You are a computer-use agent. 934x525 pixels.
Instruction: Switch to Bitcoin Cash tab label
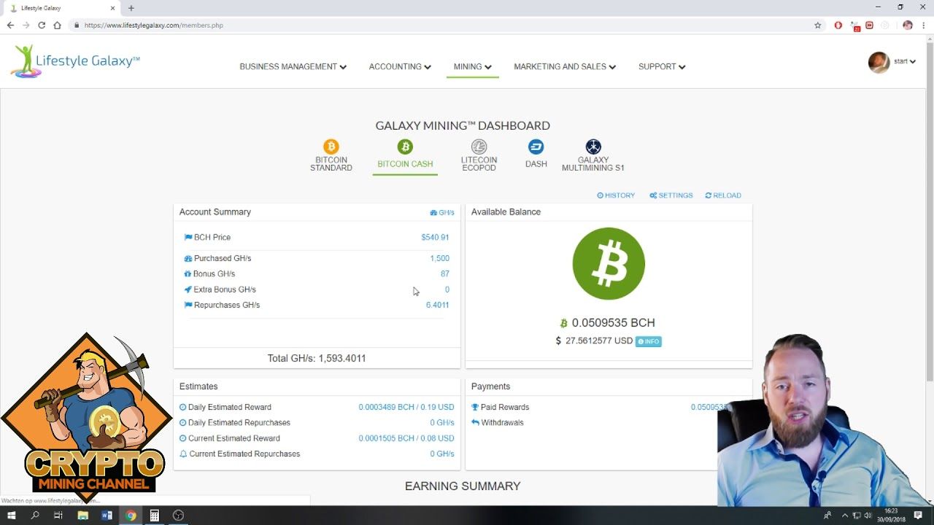tap(405, 164)
